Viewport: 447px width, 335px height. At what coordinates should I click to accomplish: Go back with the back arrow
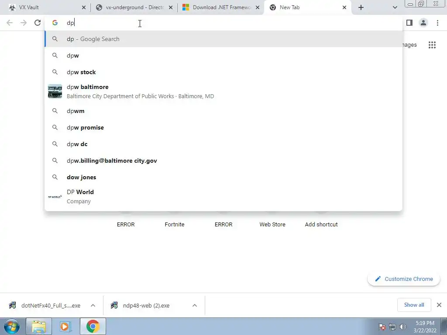[x=10, y=23]
